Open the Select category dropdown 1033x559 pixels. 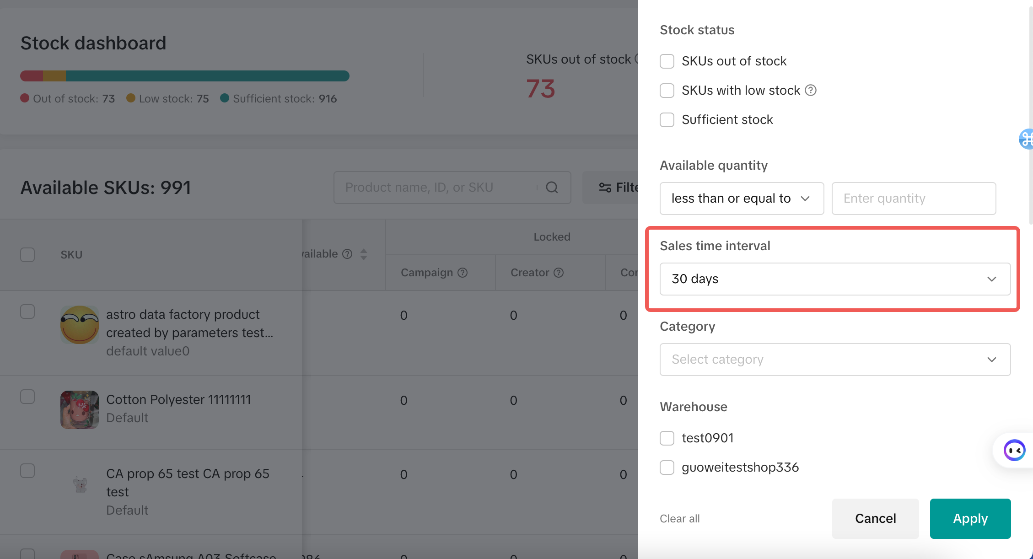tap(834, 360)
